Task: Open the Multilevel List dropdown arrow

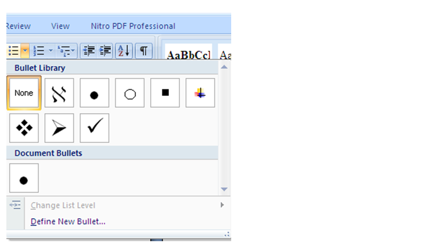Action: [73, 50]
